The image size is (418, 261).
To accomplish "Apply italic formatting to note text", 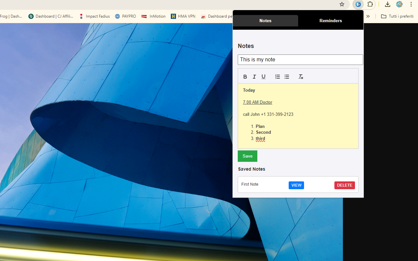I will click(x=254, y=76).
